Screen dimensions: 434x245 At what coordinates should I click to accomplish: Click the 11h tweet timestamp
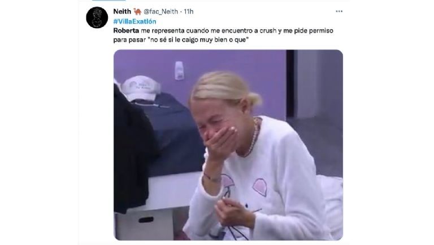[189, 11]
